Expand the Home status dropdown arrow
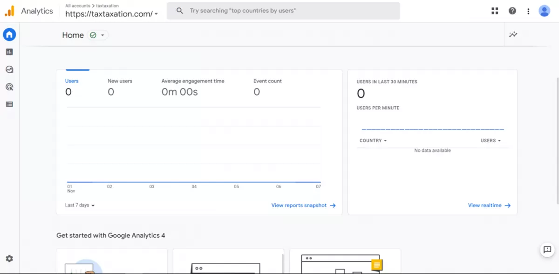559x274 pixels. (102, 35)
